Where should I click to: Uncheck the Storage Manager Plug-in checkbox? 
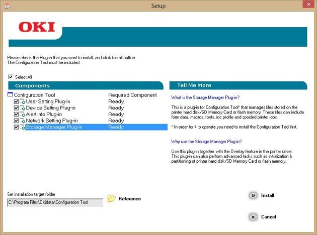click(x=17, y=127)
